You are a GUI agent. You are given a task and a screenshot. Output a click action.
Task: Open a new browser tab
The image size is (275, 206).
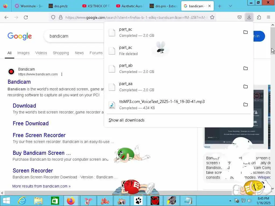click(219, 6)
